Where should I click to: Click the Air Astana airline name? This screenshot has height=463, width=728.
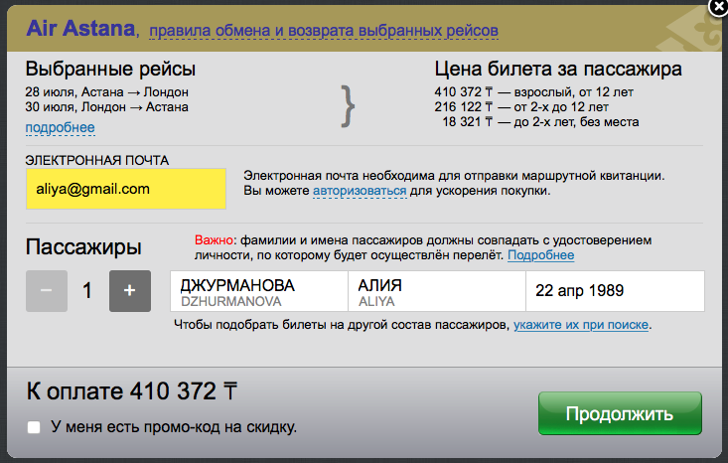click(80, 29)
